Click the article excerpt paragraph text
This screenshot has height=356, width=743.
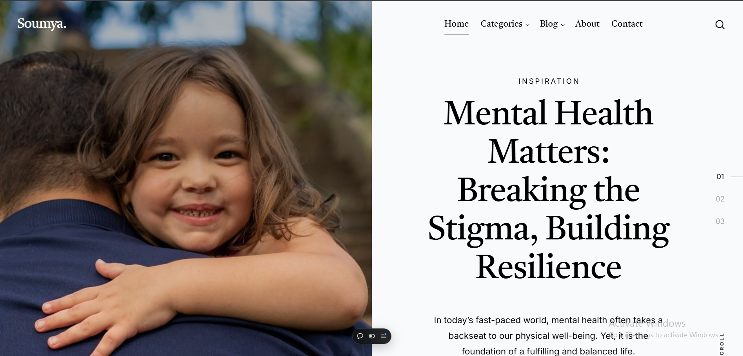click(x=549, y=336)
